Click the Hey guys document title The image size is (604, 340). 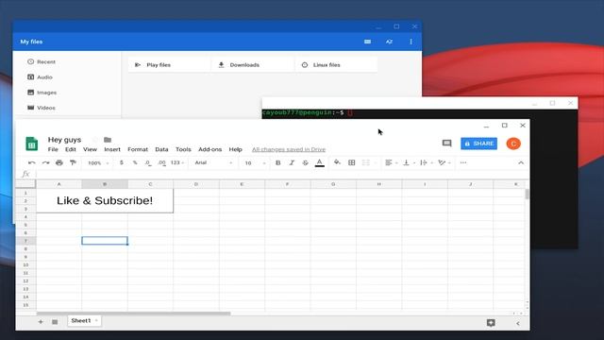click(x=64, y=140)
